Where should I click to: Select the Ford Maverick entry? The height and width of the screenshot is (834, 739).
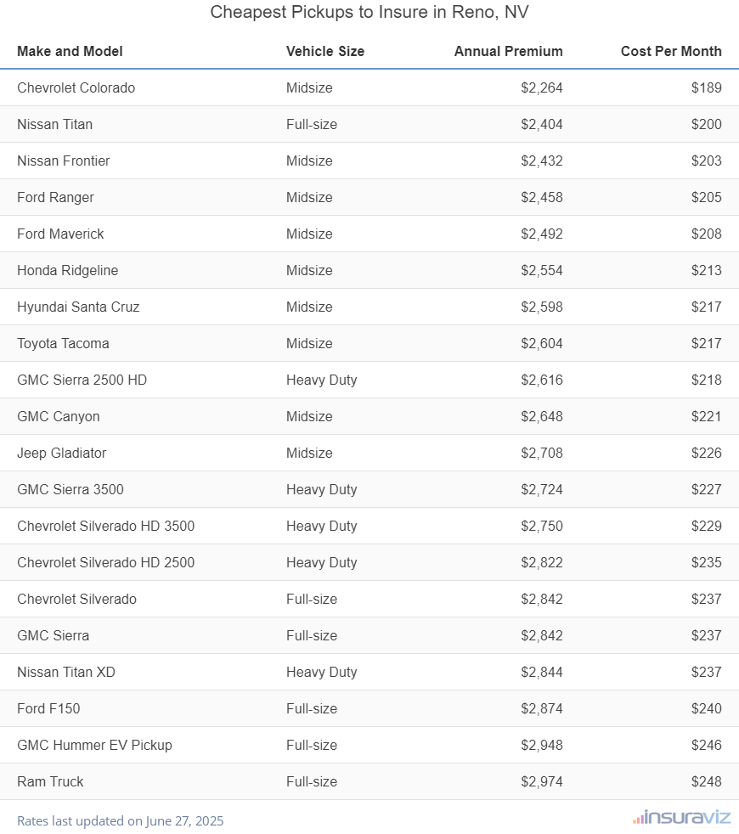click(60, 234)
